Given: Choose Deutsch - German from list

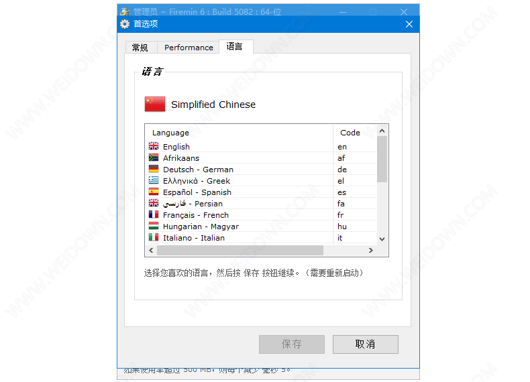Looking at the screenshot, I should click(262, 169).
